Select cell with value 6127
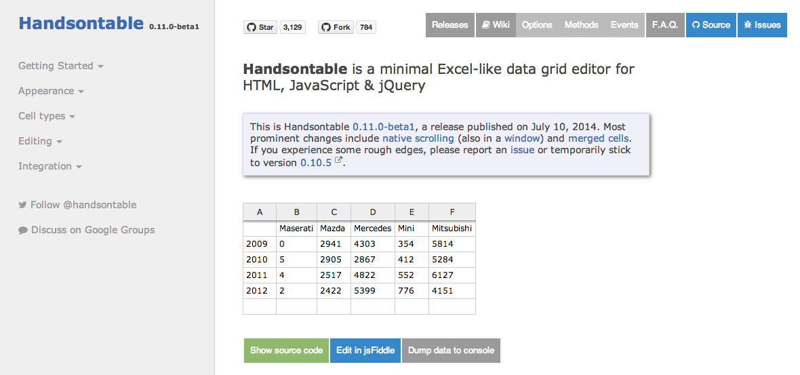The height and width of the screenshot is (375, 800). point(452,275)
